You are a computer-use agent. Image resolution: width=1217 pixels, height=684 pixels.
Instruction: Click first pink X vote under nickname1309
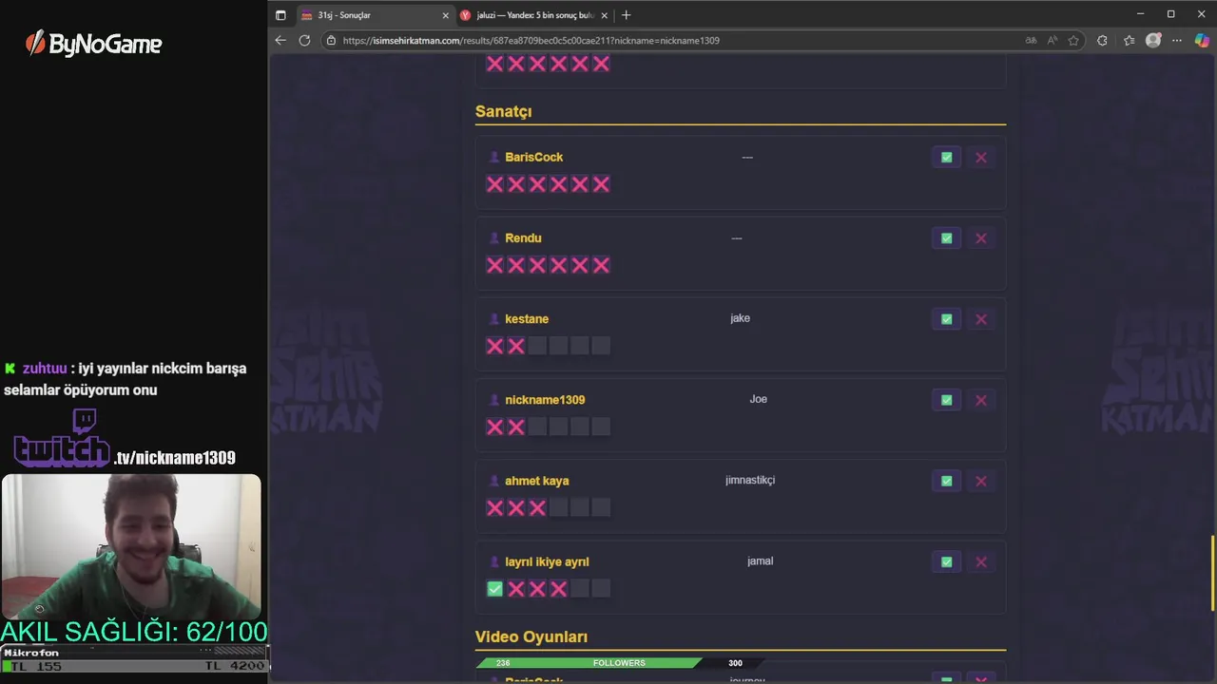494,427
